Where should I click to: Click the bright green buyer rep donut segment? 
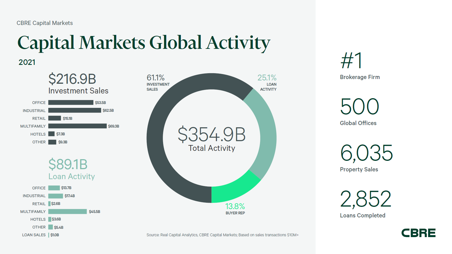233,189
